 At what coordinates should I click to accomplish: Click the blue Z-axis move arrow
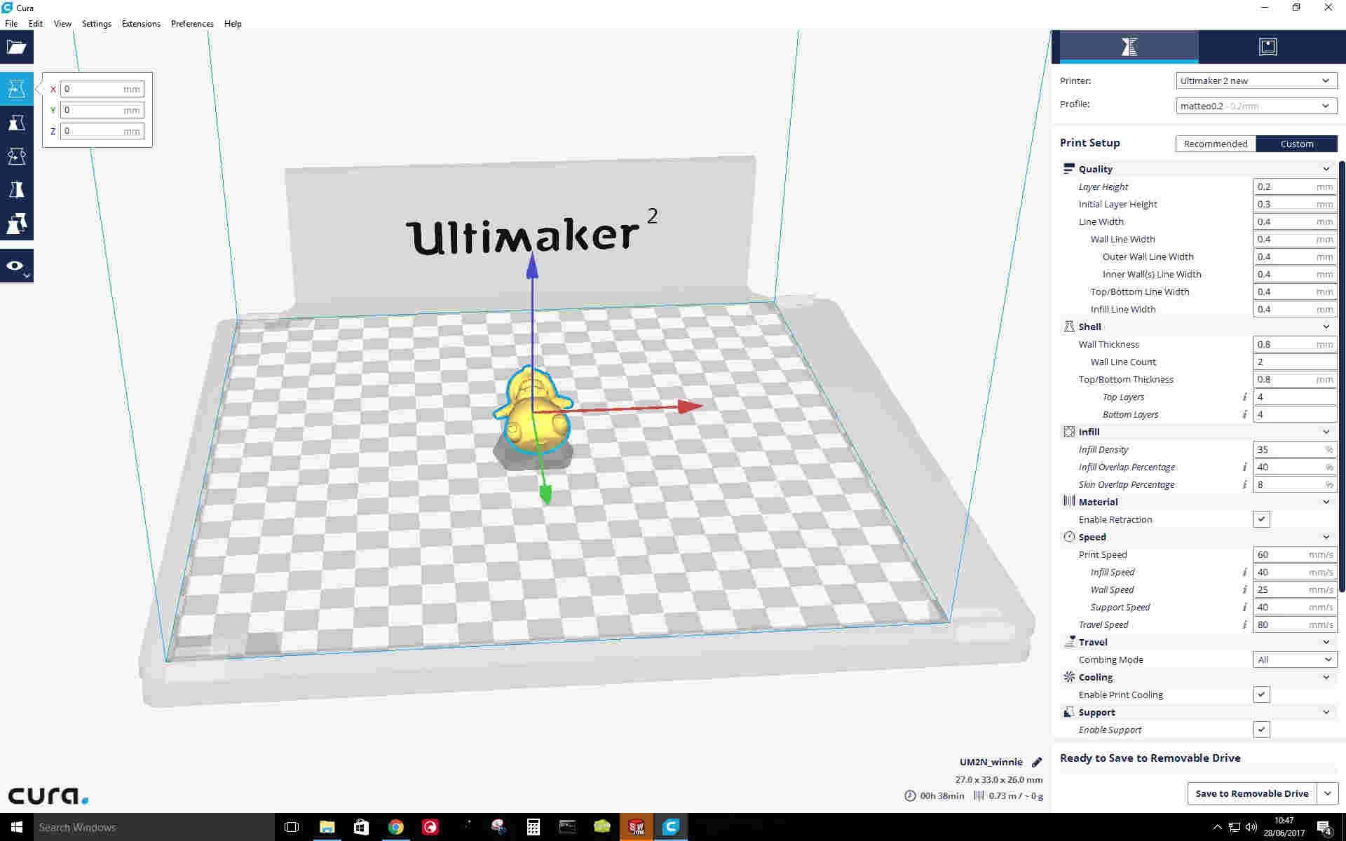[532, 265]
